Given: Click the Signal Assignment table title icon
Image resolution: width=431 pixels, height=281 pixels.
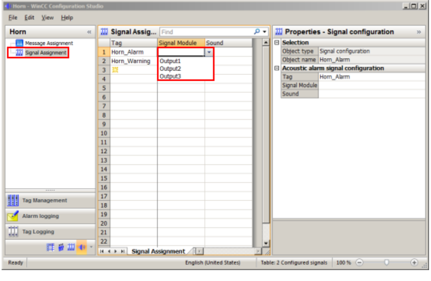Looking at the screenshot, I should [x=104, y=32].
